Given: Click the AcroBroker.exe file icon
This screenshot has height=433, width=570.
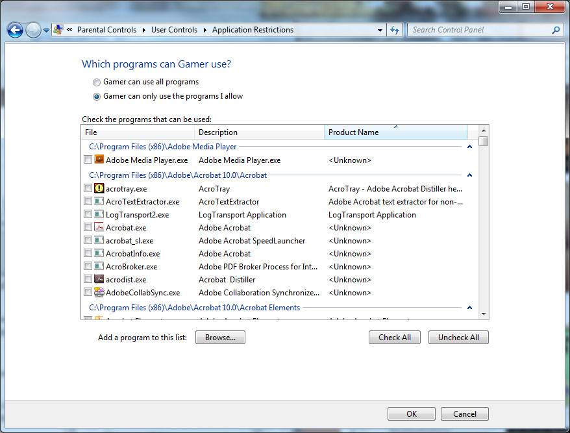Looking at the screenshot, I should pyautogui.click(x=99, y=266).
